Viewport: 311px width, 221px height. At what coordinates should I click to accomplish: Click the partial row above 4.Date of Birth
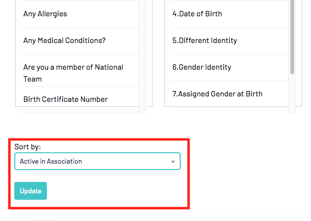click(x=226, y=0)
